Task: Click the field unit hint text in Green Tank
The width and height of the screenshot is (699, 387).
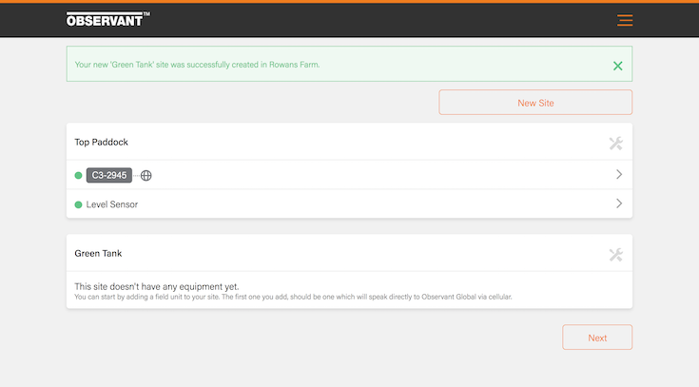Action: tap(293, 298)
